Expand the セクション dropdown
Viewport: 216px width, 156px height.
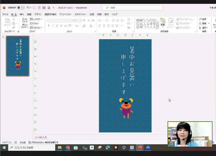point(36,28)
